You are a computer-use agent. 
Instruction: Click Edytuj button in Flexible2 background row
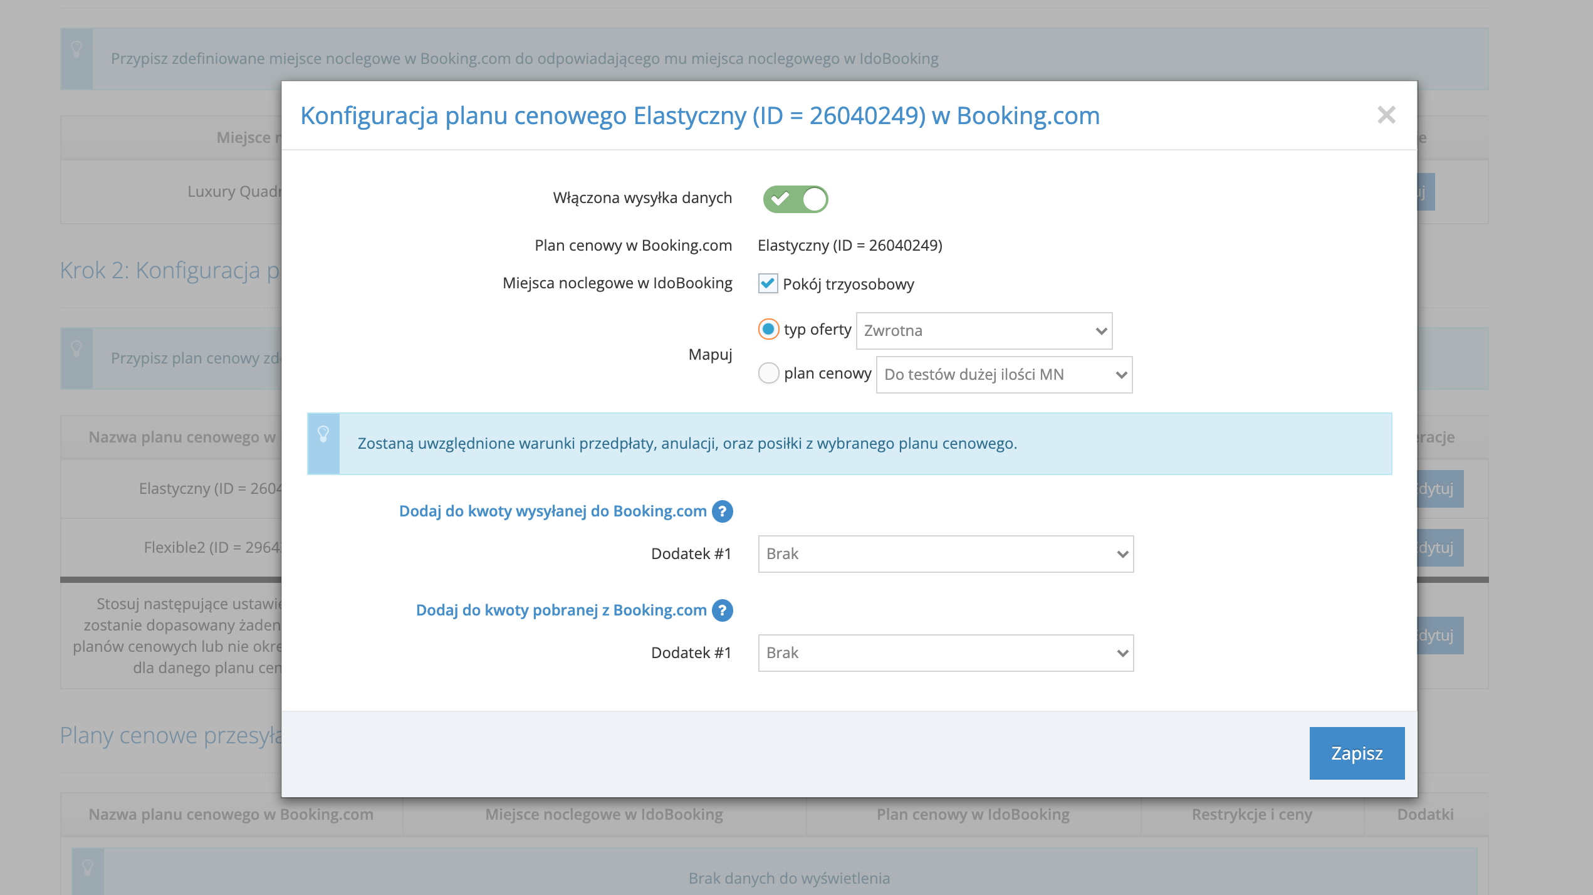coord(1440,548)
